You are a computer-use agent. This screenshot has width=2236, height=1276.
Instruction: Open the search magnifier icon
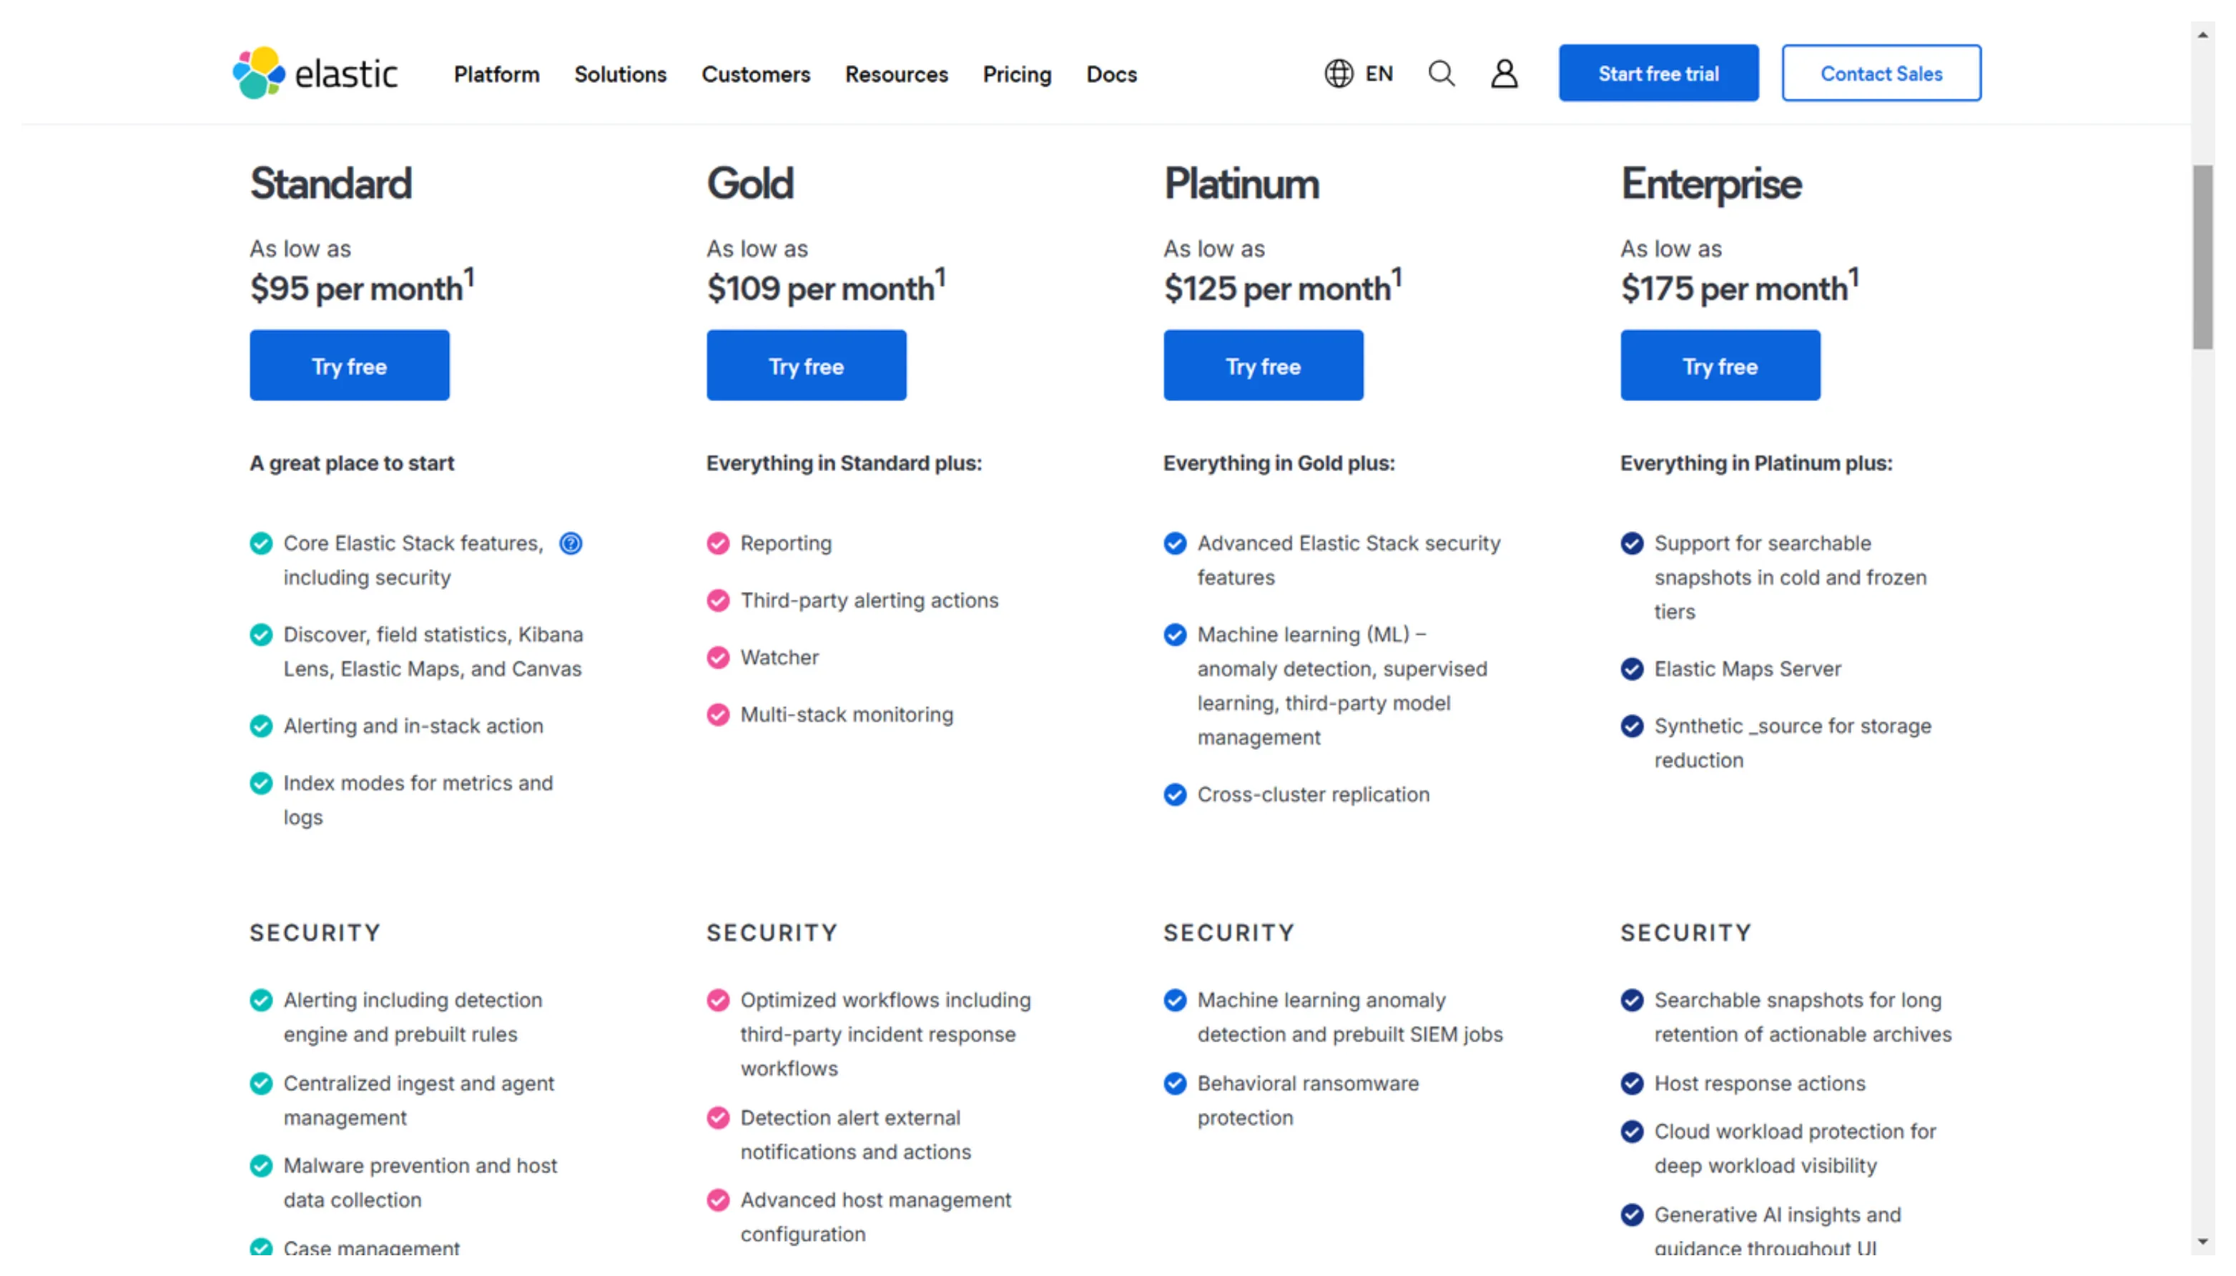coord(1441,74)
